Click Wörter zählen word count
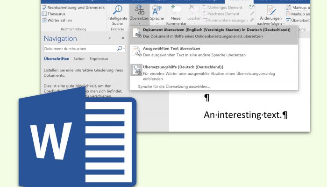Screen dimensions: 327x187 pyautogui.click(x=57, y=20)
